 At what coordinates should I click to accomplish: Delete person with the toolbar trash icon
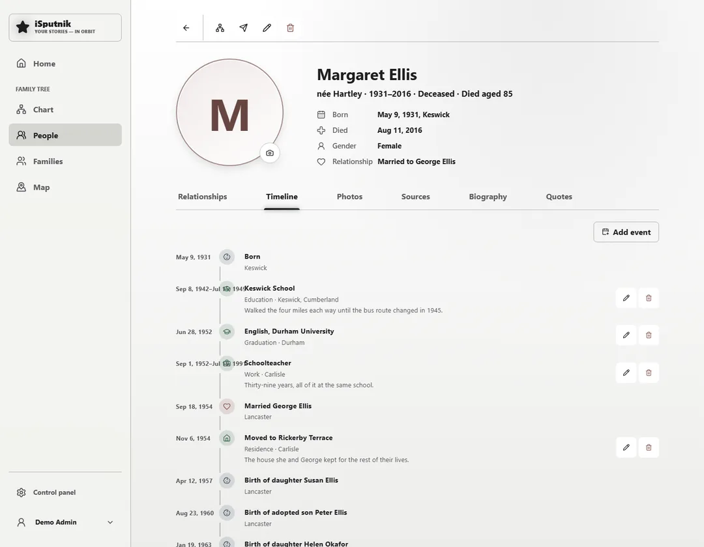291,28
